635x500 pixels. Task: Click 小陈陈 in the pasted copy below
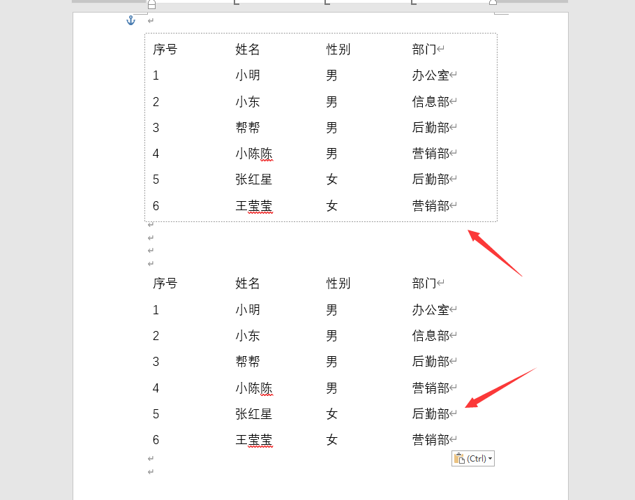coord(254,388)
